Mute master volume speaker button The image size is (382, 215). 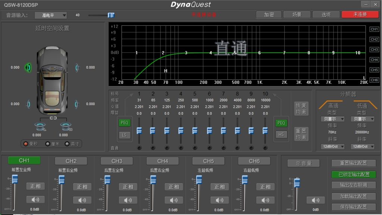[x=316, y=200]
